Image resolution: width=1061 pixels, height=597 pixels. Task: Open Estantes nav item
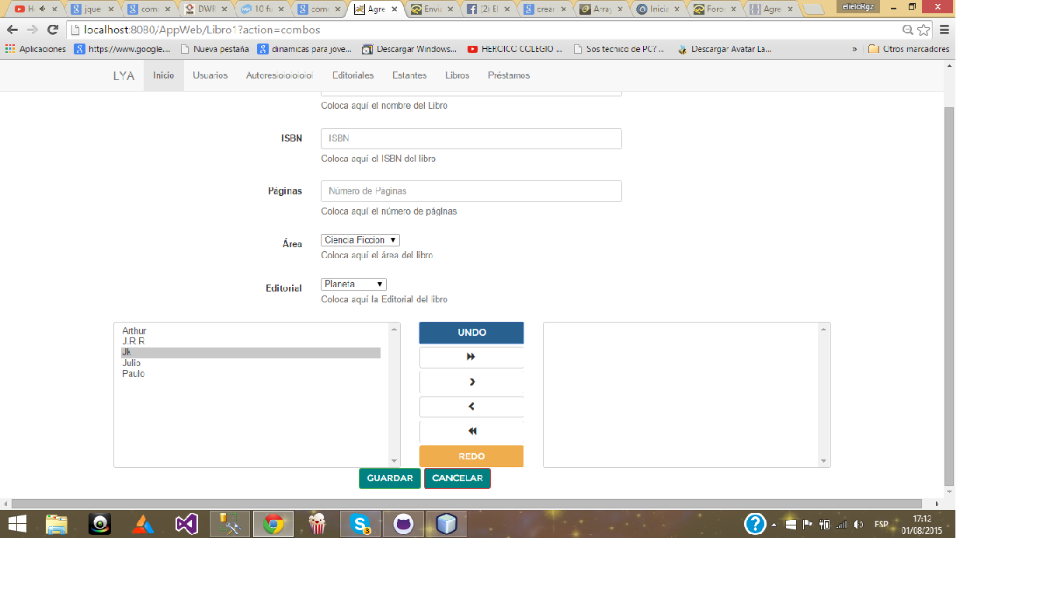(409, 75)
